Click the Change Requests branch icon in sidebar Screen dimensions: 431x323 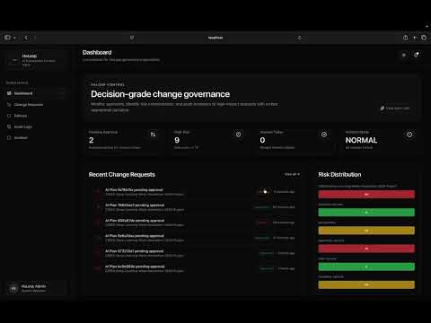point(9,105)
